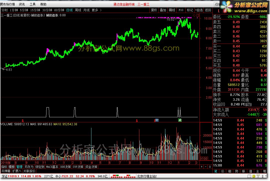Switch to the 笔 tick list tab
Viewport: 270px width, 181px height.
(216, 171)
